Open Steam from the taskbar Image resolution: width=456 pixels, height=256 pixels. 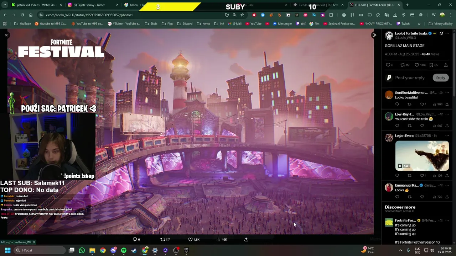[x=134, y=250]
